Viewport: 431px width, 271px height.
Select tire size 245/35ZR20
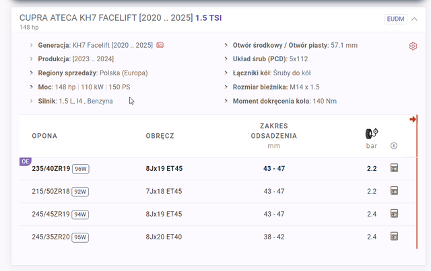51,237
